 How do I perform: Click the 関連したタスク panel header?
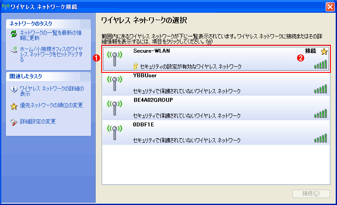(x=48, y=76)
